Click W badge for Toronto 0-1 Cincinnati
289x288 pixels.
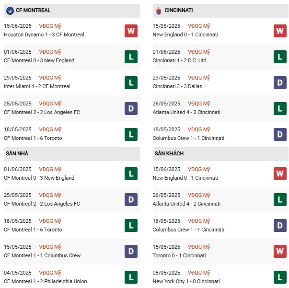280,251
